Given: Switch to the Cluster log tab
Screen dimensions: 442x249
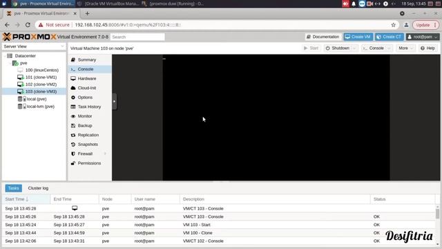Looking at the screenshot, I should pos(38,188).
